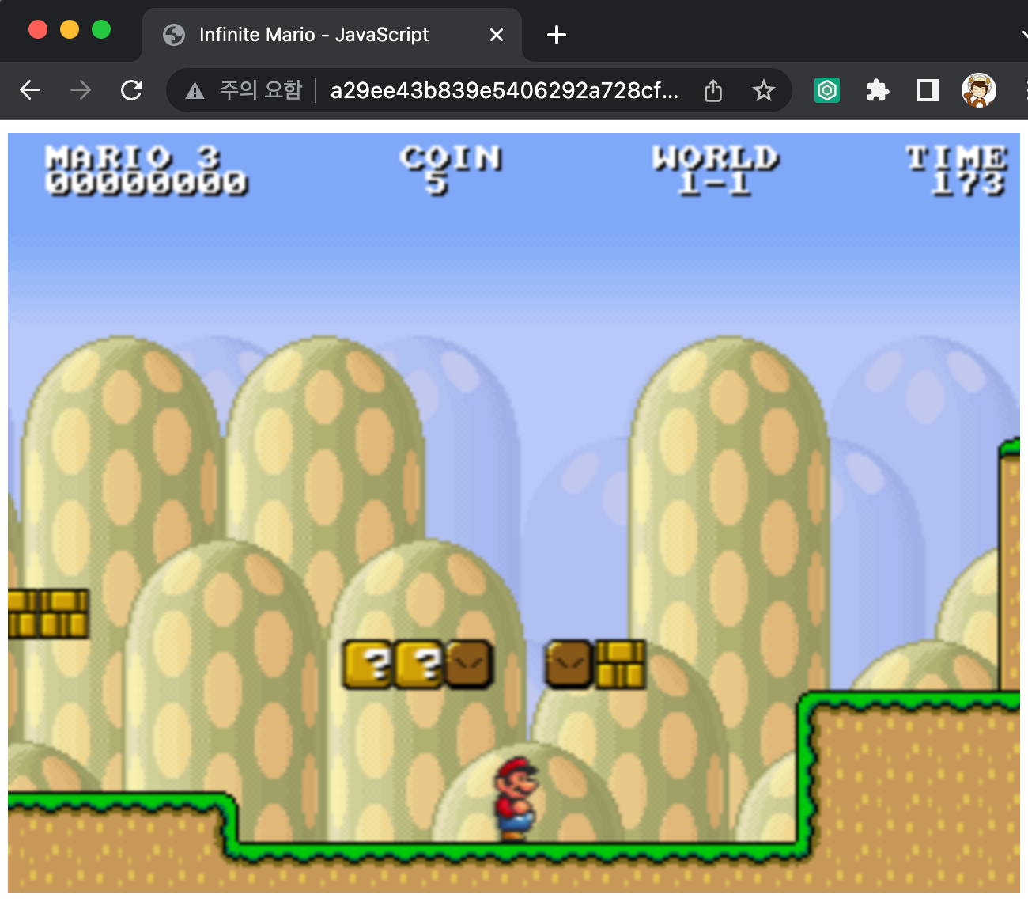This screenshot has width=1028, height=902.
Task: Click the macOS green fullscreen button
Action: (101, 29)
